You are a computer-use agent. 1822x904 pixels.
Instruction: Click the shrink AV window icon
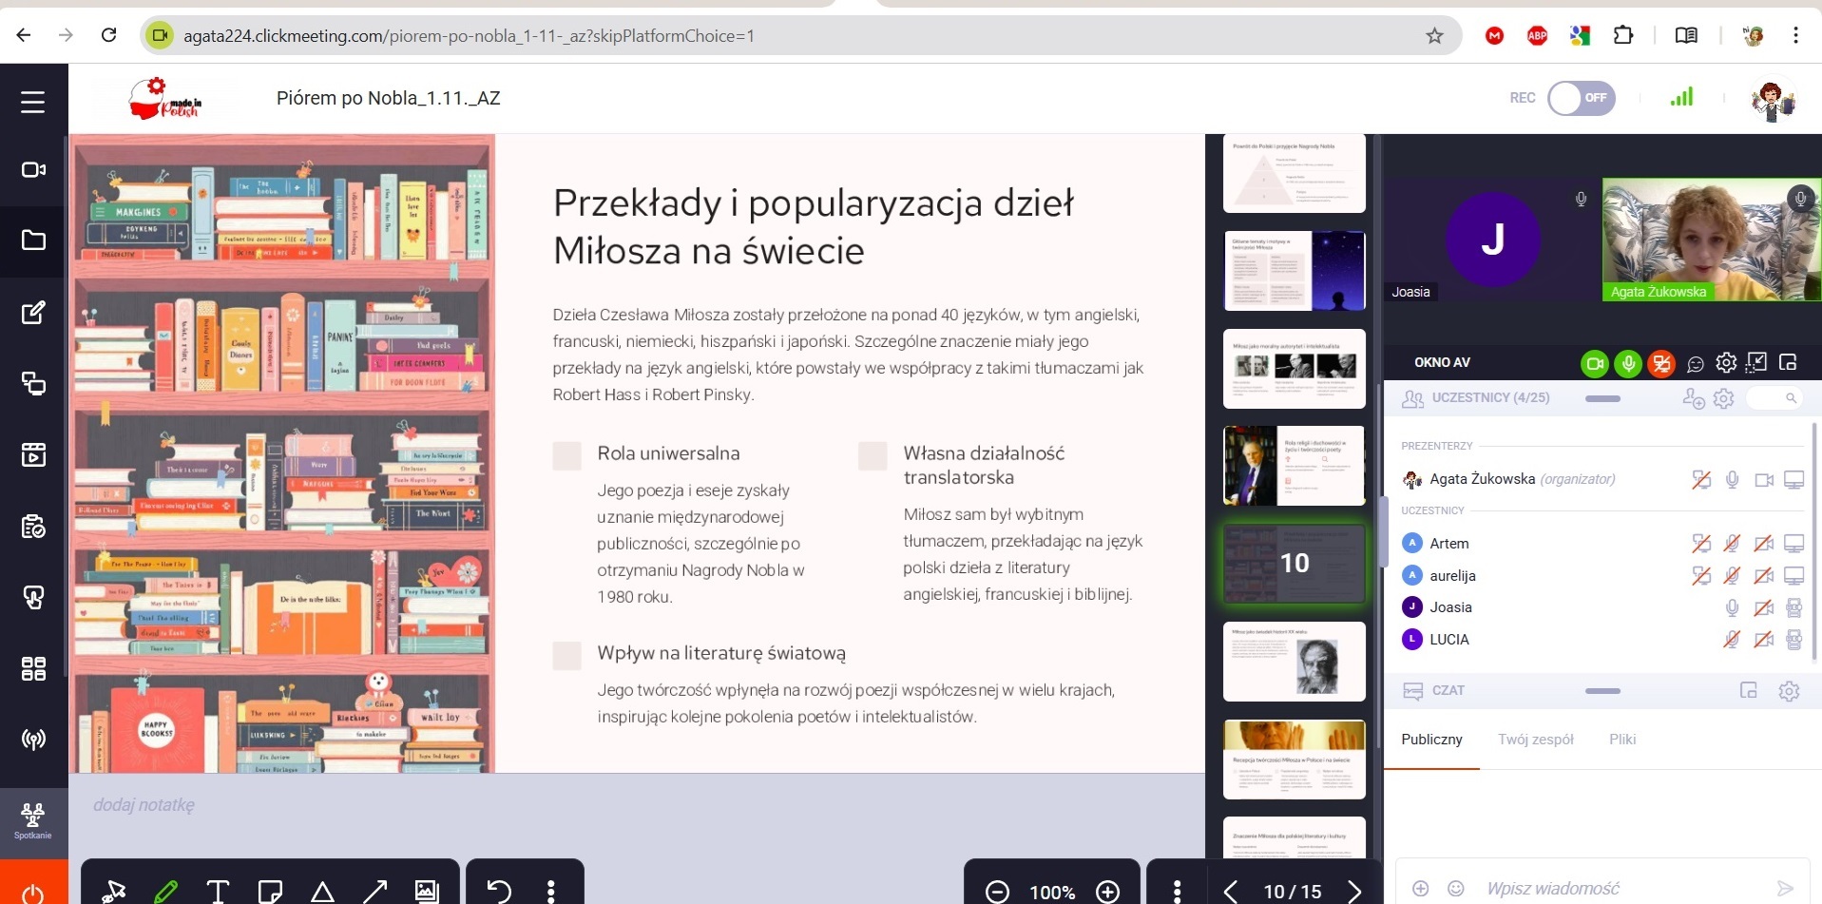(1756, 362)
